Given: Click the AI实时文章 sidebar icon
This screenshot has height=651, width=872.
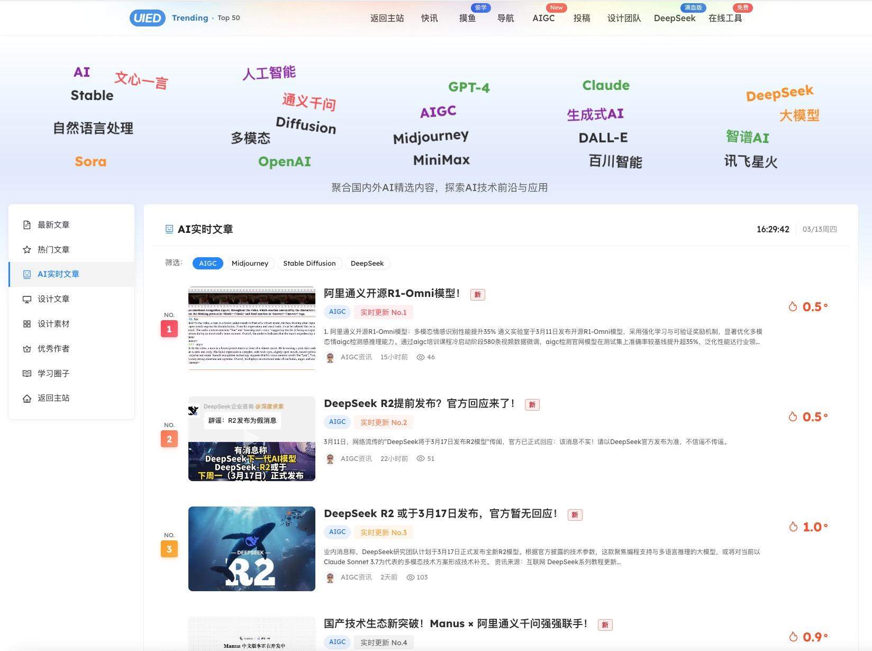Looking at the screenshot, I should pos(27,274).
